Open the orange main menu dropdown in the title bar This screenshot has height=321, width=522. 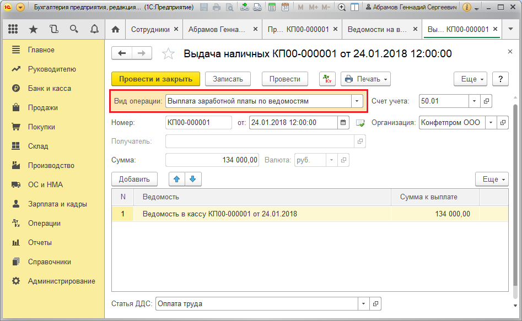(x=20, y=7)
